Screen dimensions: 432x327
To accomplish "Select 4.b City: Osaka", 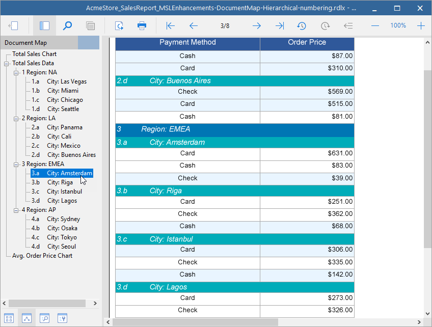I will [55, 228].
